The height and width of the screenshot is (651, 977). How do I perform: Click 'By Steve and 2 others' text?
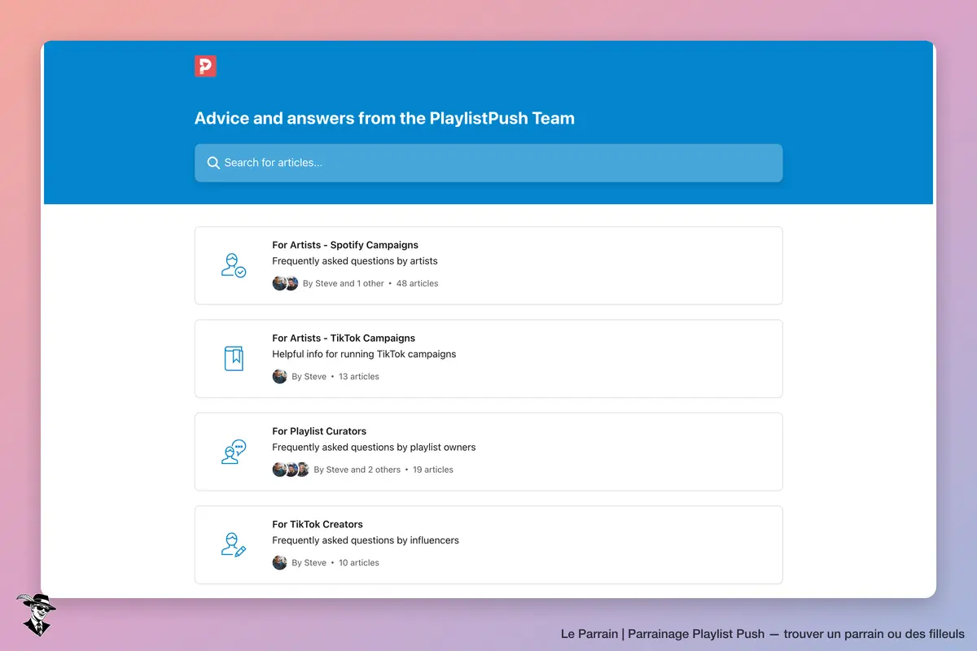pyautogui.click(x=357, y=470)
